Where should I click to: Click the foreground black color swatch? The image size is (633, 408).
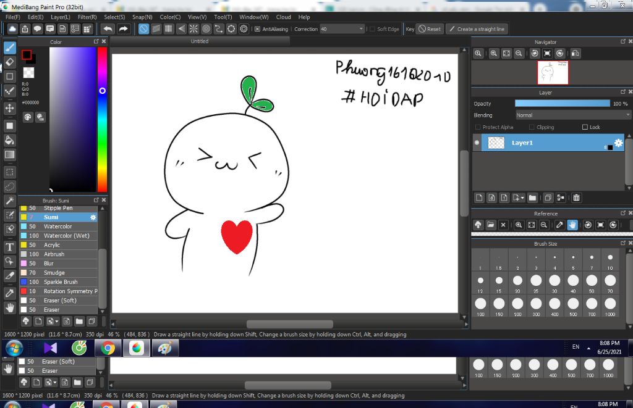[x=27, y=55]
